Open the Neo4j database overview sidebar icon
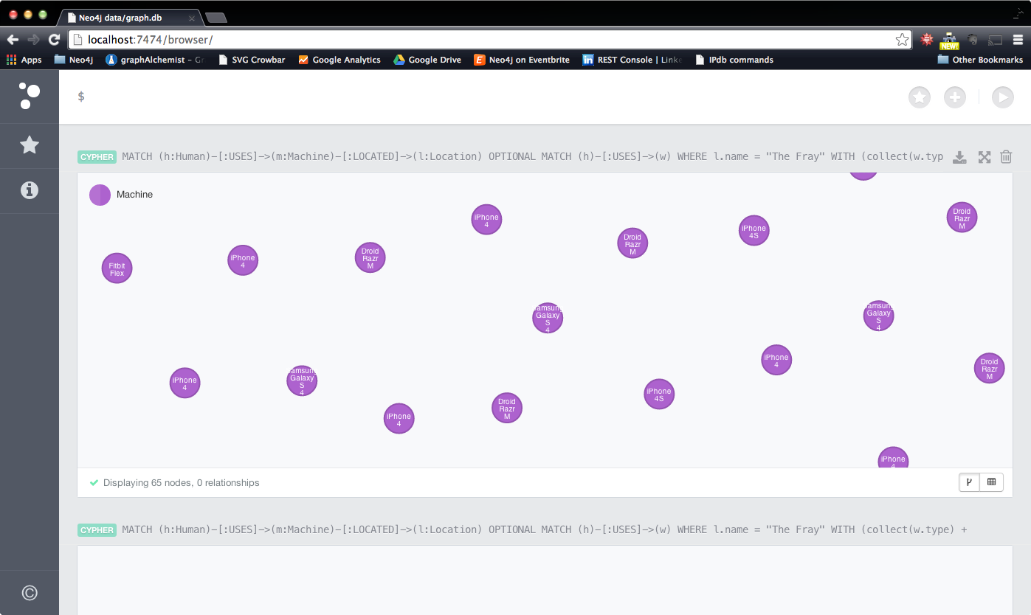Image resolution: width=1031 pixels, height=615 pixels. [x=30, y=96]
